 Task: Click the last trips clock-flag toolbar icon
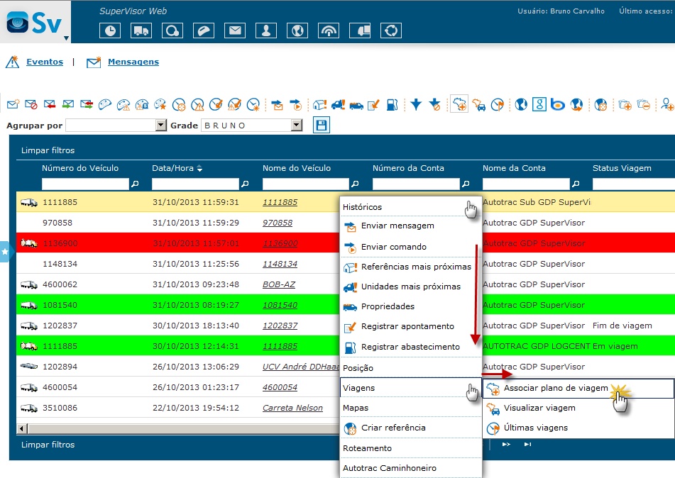click(x=498, y=104)
